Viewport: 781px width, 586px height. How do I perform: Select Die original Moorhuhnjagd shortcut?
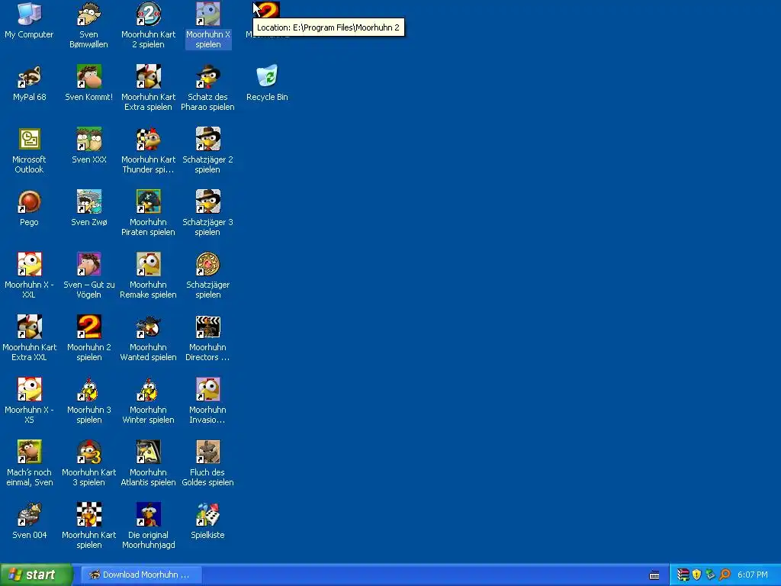(149, 515)
